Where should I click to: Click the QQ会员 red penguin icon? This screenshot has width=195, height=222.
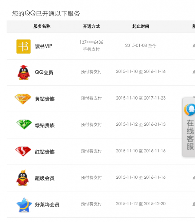pyautogui.click(x=24, y=73)
